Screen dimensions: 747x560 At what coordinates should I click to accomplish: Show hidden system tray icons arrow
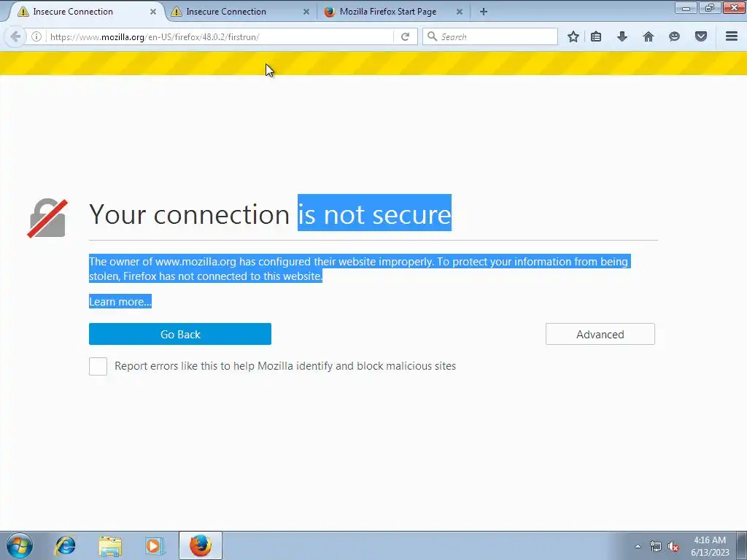638,546
